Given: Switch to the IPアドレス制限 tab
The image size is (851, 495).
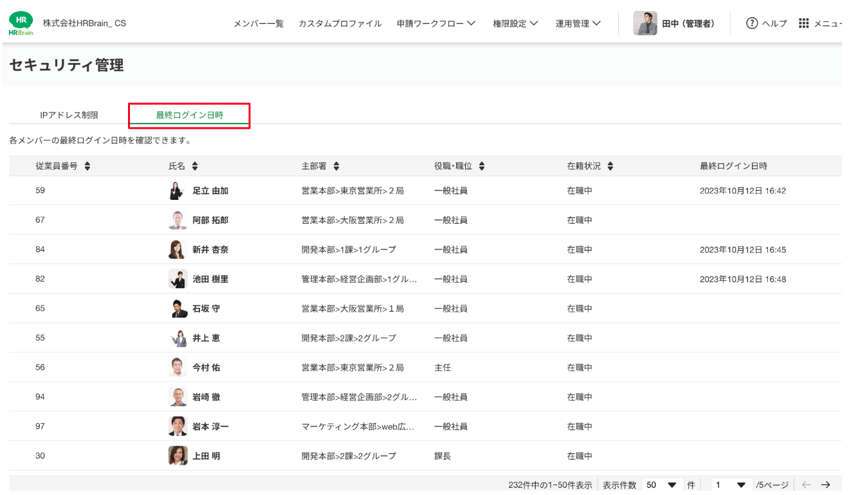Looking at the screenshot, I should tap(69, 115).
